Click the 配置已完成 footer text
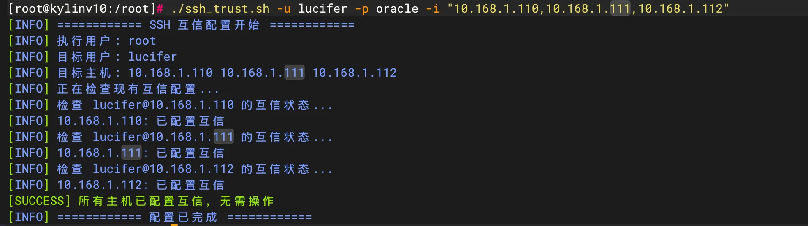 click(x=183, y=217)
